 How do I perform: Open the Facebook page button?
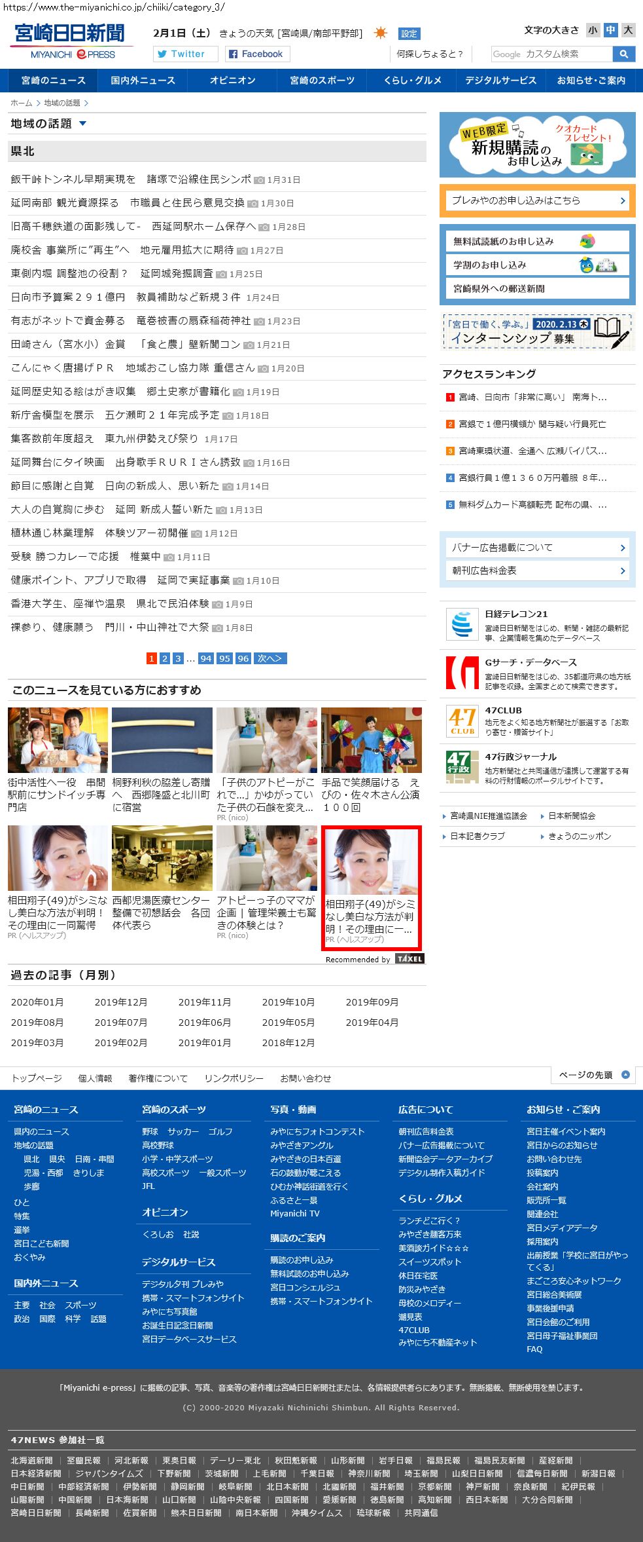(257, 54)
